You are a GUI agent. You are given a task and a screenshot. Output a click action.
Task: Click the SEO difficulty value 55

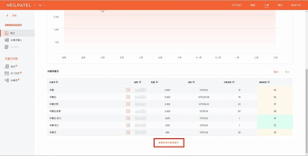[x=275, y=97]
